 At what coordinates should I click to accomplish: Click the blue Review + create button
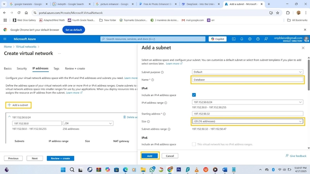[x=60, y=158]
